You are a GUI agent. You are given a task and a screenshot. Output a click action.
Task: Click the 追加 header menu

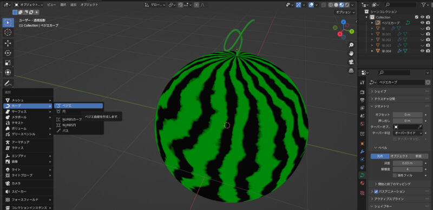(x=73, y=5)
